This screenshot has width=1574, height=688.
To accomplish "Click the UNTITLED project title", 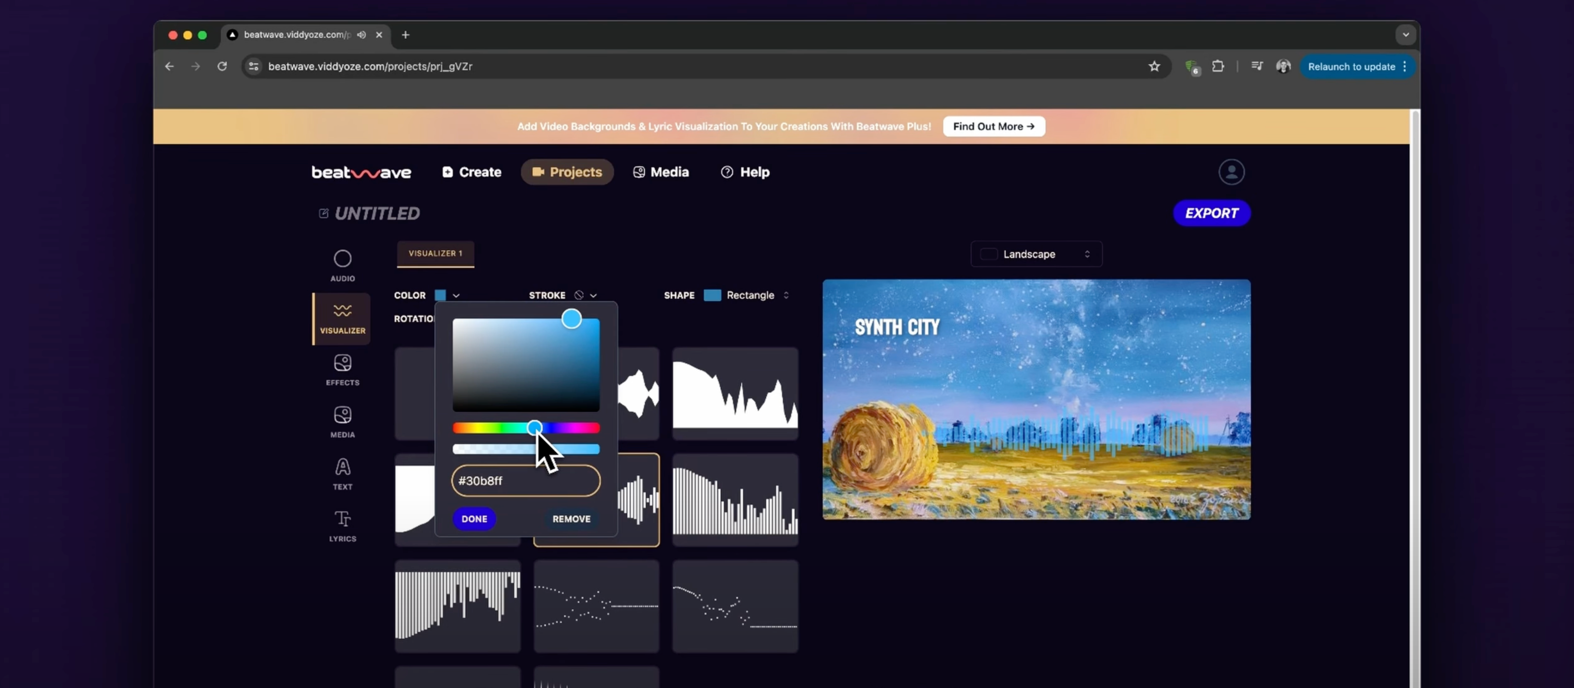I will [x=377, y=213].
